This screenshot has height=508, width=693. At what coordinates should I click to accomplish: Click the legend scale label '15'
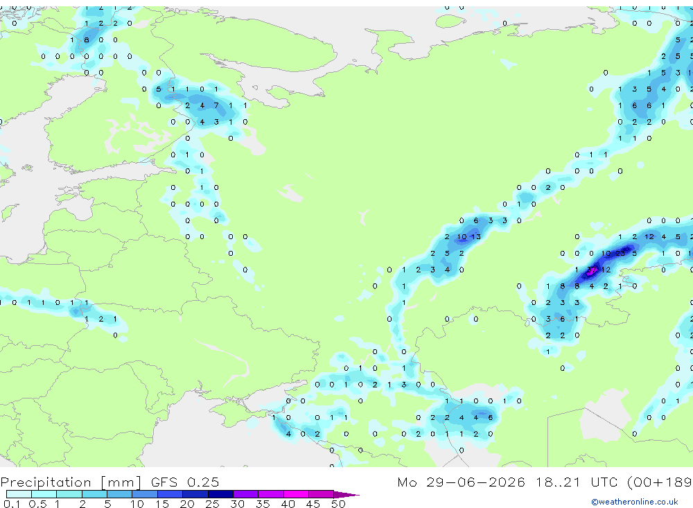[x=161, y=504]
